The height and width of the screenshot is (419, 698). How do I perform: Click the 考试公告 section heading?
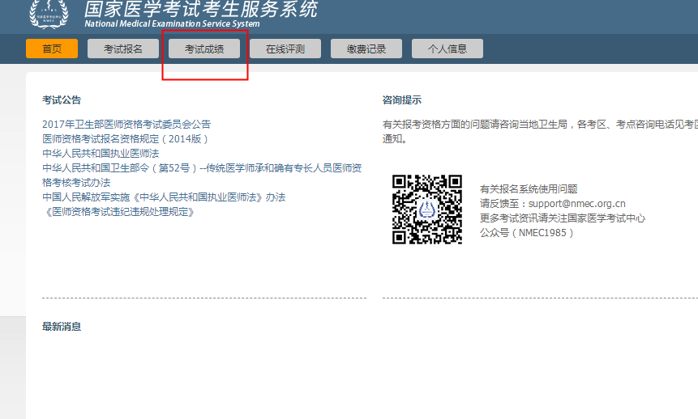[62, 100]
